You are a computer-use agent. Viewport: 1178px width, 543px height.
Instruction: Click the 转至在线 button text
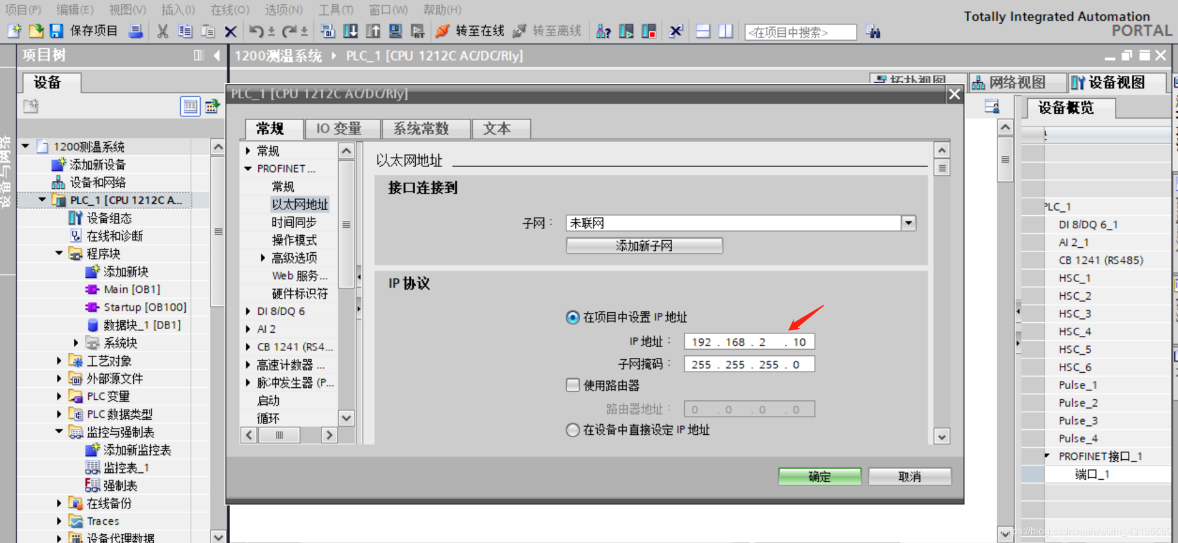[x=480, y=31]
